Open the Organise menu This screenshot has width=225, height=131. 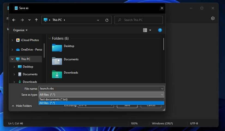point(20,30)
